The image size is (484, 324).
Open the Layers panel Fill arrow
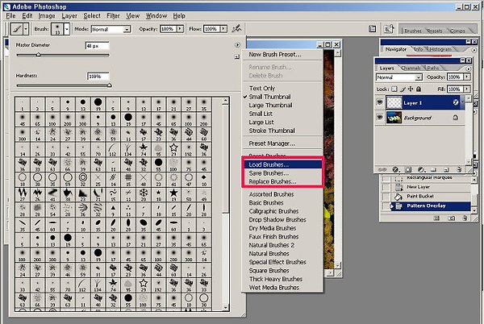tap(467, 89)
